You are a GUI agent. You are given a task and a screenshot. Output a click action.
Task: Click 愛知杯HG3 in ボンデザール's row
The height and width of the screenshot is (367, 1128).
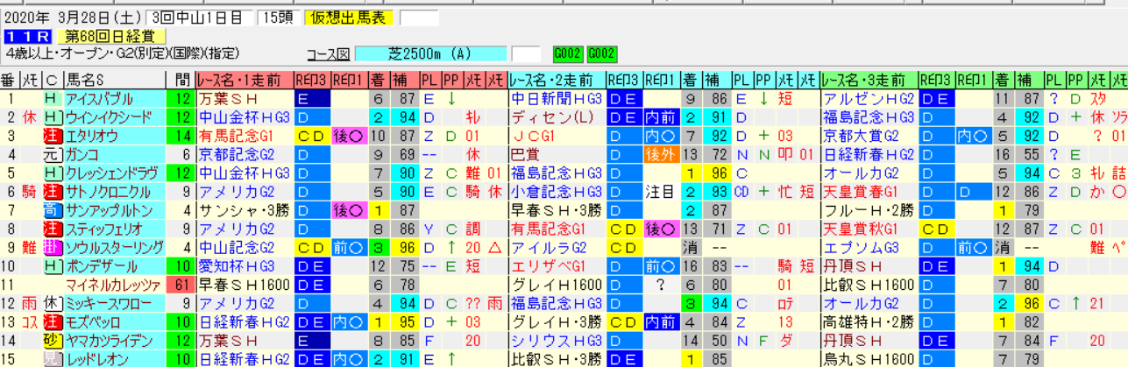pyautogui.click(x=237, y=265)
